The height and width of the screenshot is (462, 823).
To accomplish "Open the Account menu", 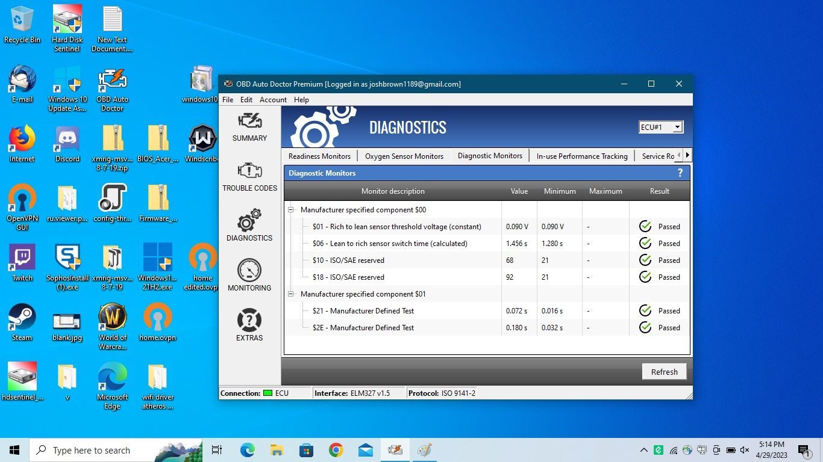I will point(273,100).
